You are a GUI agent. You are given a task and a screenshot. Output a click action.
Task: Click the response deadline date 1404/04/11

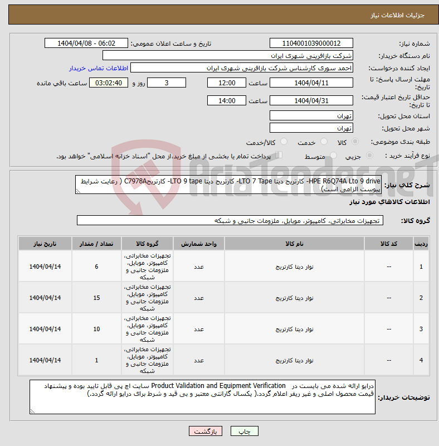pyautogui.click(x=311, y=83)
